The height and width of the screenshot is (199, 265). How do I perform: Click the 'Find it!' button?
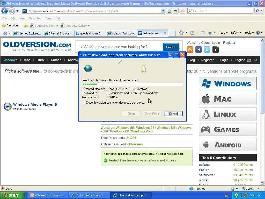(171, 47)
